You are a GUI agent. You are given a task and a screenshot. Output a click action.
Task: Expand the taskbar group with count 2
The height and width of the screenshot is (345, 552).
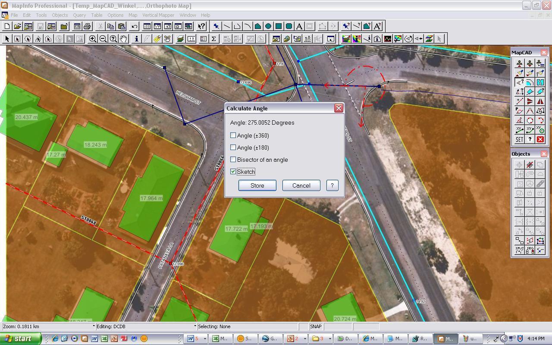click(295, 339)
